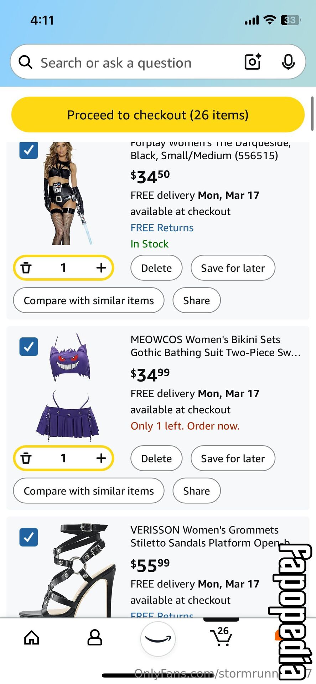Open FREE Returns link for Forplay costume
316x684 pixels.
162,228
